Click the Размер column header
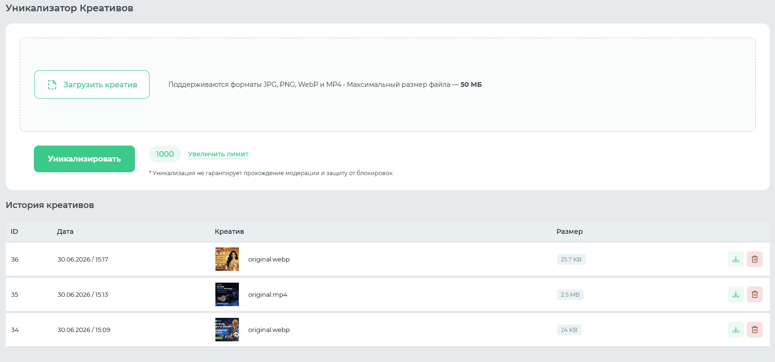This screenshot has height=362, width=775. tap(569, 231)
